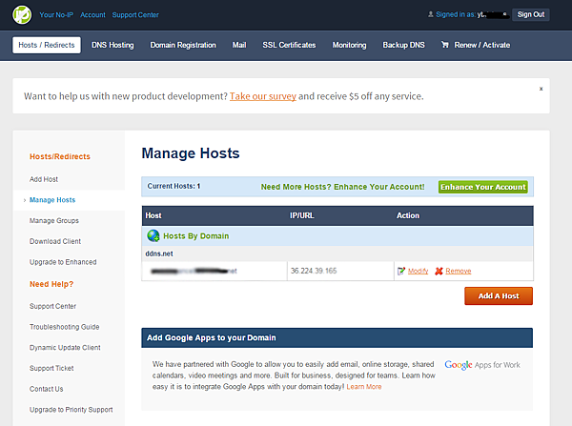Click the IP address 36.224.39.165

[x=314, y=271]
